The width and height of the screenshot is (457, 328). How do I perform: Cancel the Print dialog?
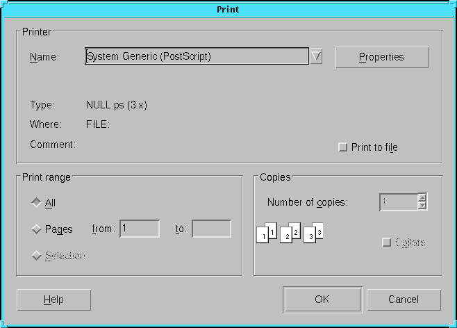pos(404,300)
